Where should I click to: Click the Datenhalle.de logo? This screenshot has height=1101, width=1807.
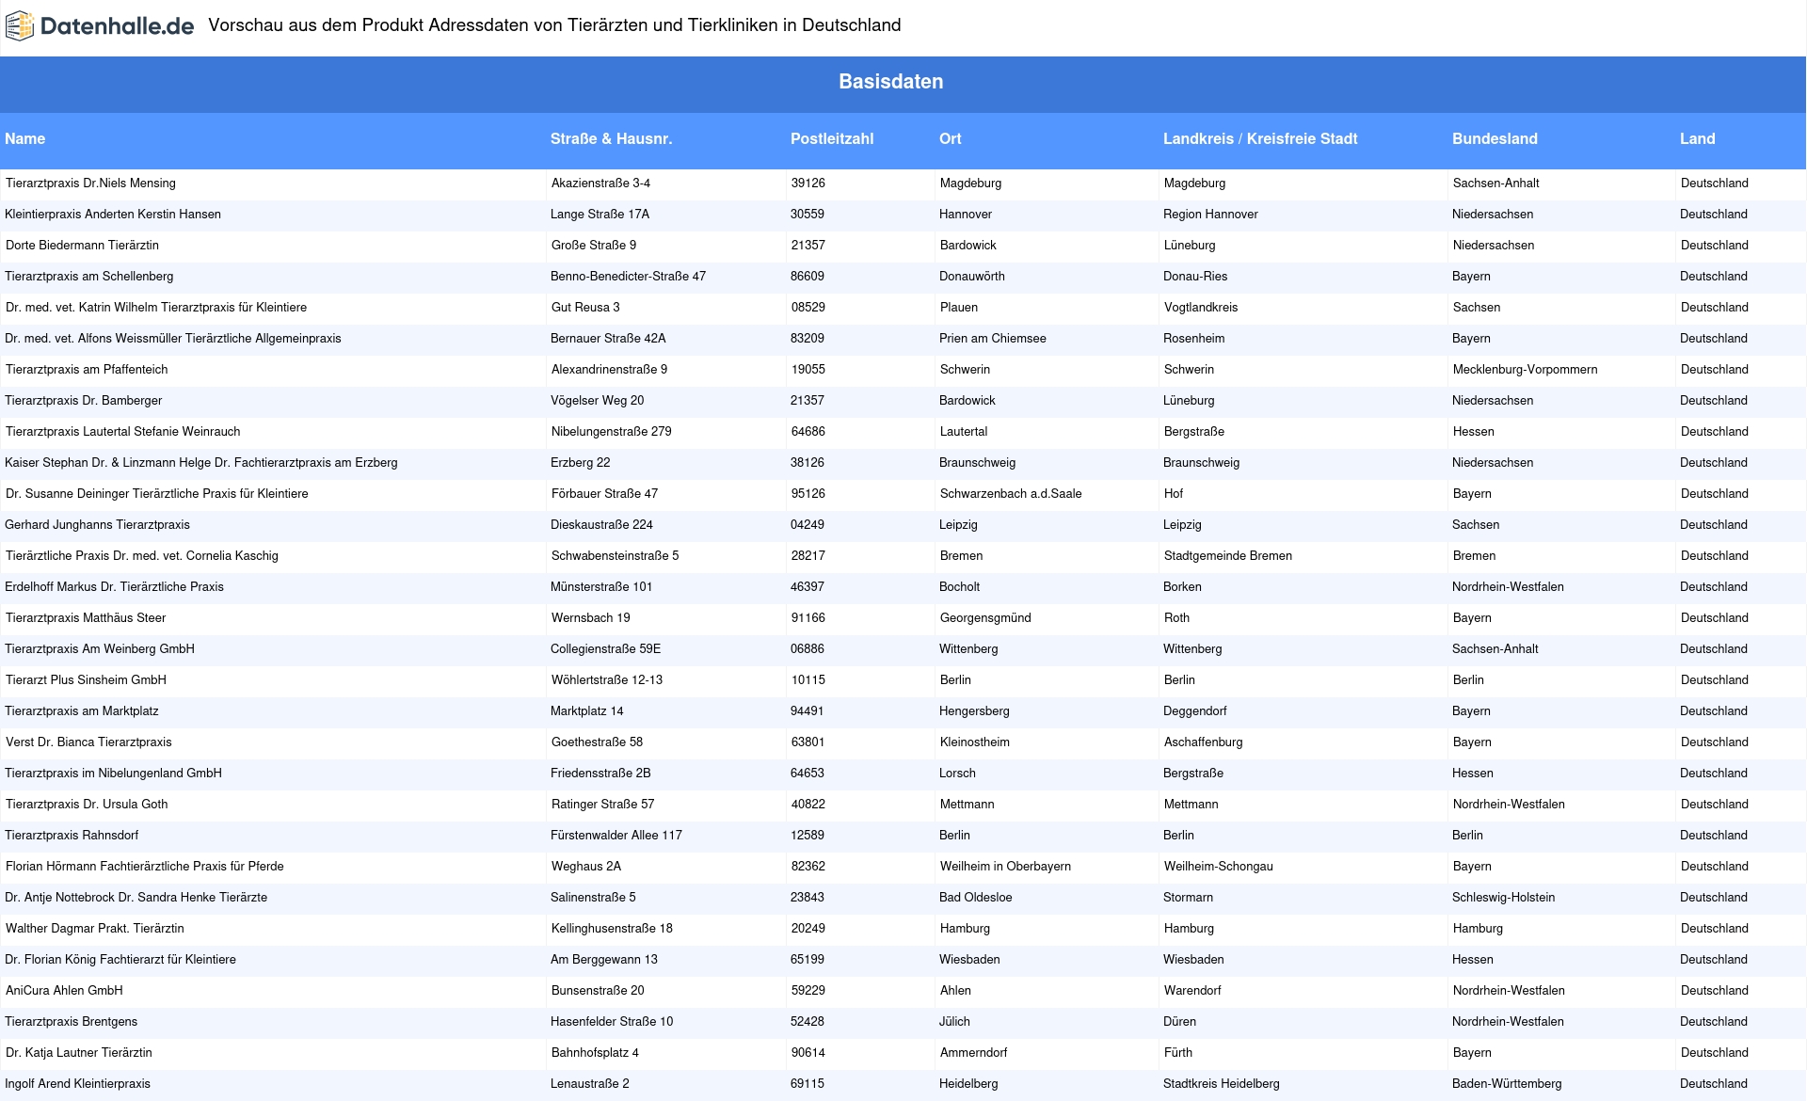100,26
